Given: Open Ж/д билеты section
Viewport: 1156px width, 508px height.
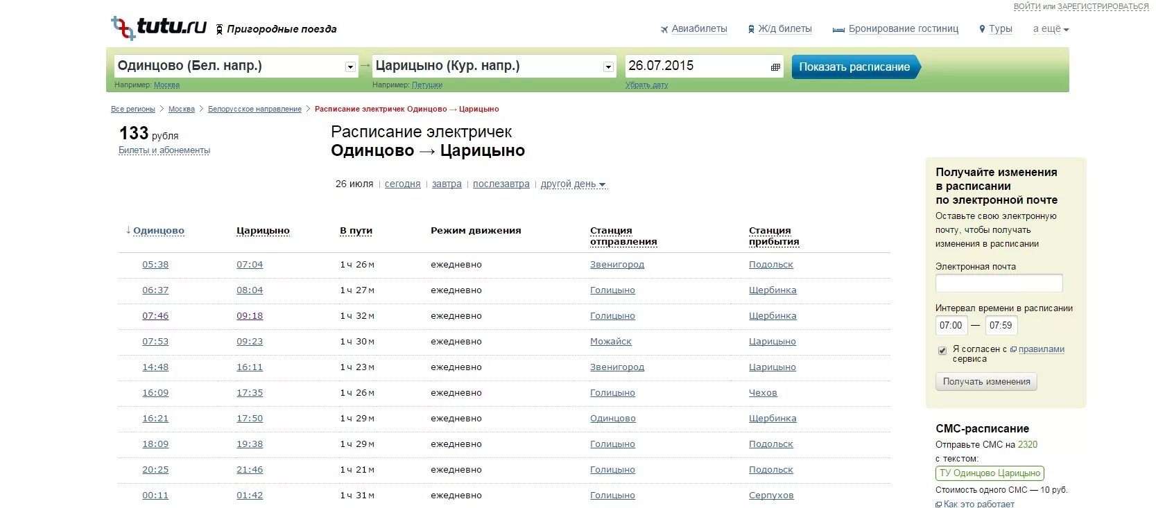Looking at the screenshot, I should (x=779, y=28).
